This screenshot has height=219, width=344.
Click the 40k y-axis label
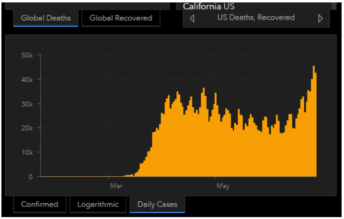tap(27, 80)
